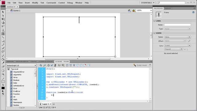
Task: Click the stroke color swatch
Action: point(3,81)
